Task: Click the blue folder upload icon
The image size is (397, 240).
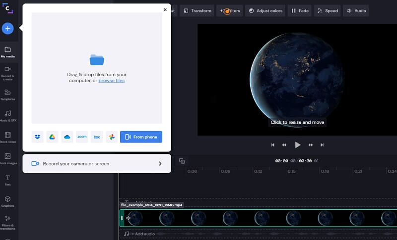Action: (x=97, y=60)
